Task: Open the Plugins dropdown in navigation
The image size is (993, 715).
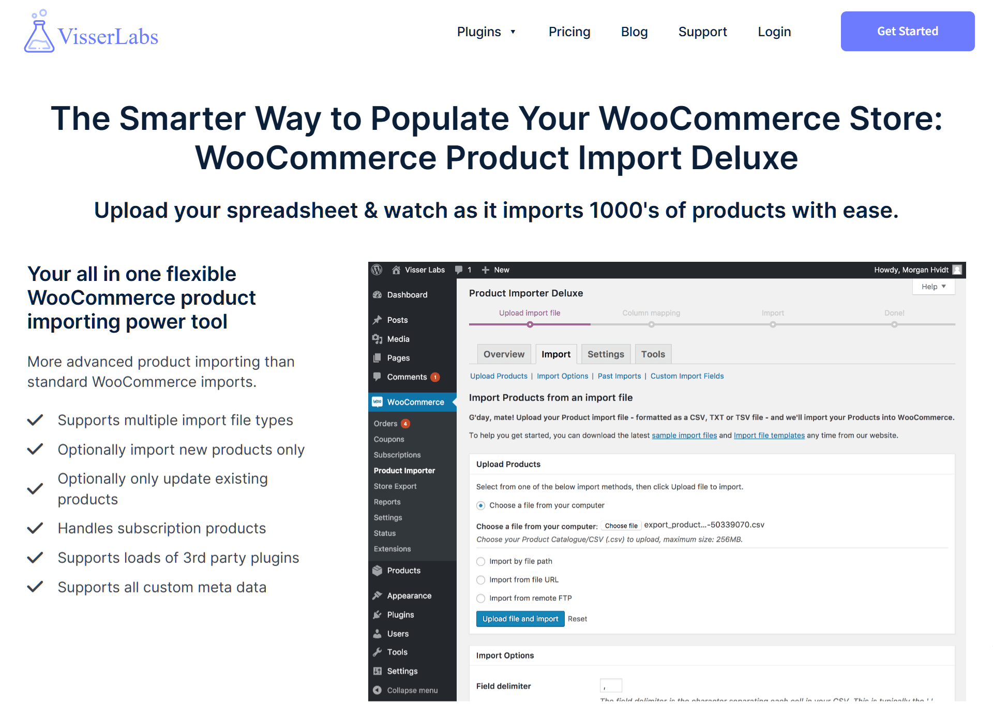Action: 484,31
